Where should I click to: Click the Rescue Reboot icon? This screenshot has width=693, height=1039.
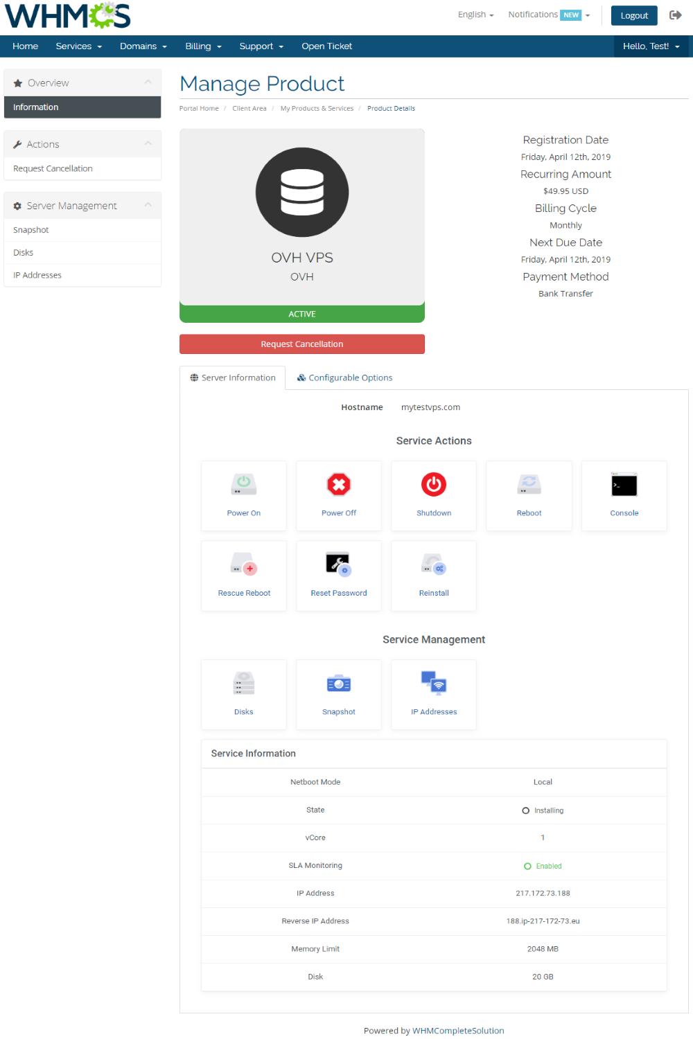pos(244,565)
